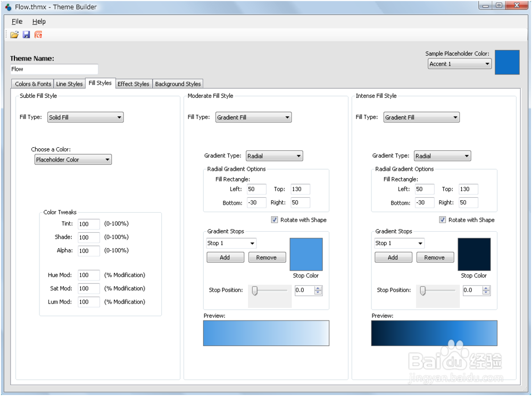Open the File menu
This screenshot has height=396, width=532.
pyautogui.click(x=17, y=21)
